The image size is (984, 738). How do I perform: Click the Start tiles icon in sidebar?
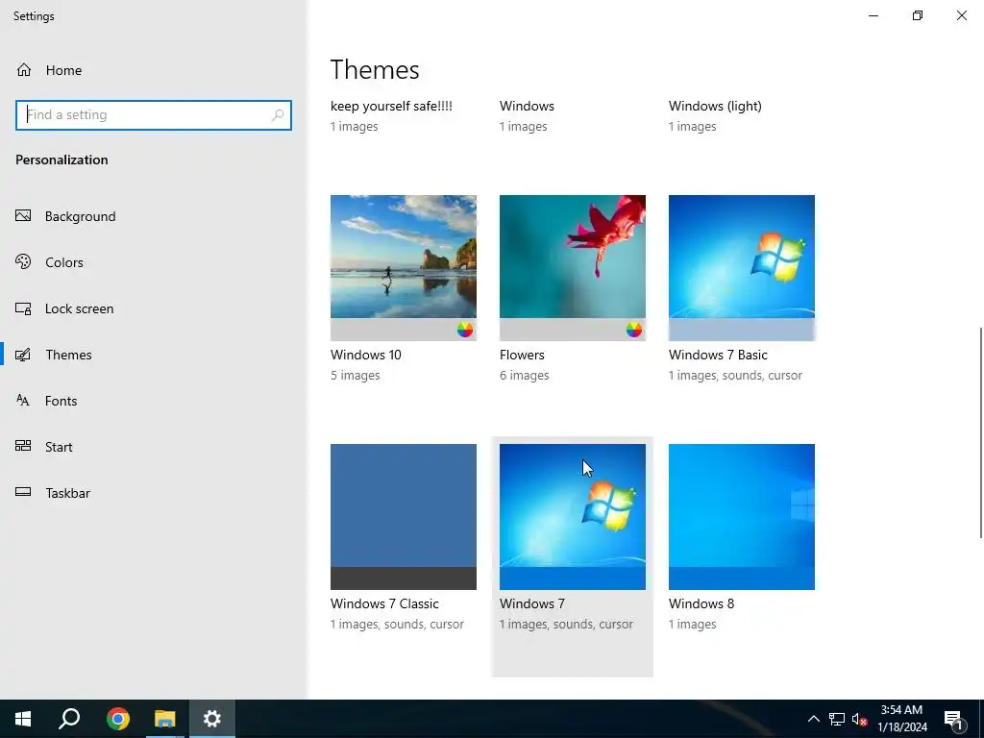click(x=23, y=446)
